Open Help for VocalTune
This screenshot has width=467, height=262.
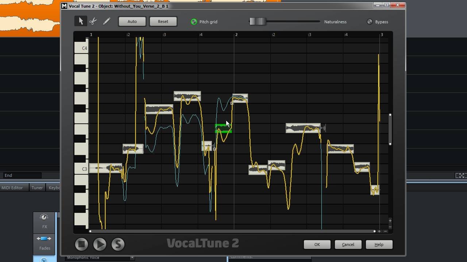[379, 245]
